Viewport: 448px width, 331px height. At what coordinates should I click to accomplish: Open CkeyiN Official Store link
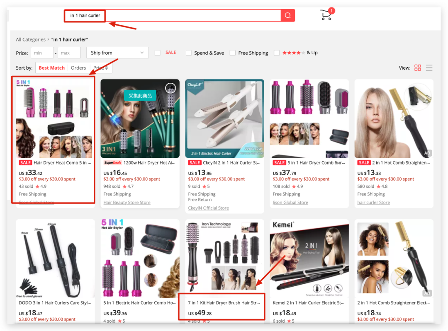tap(208, 208)
